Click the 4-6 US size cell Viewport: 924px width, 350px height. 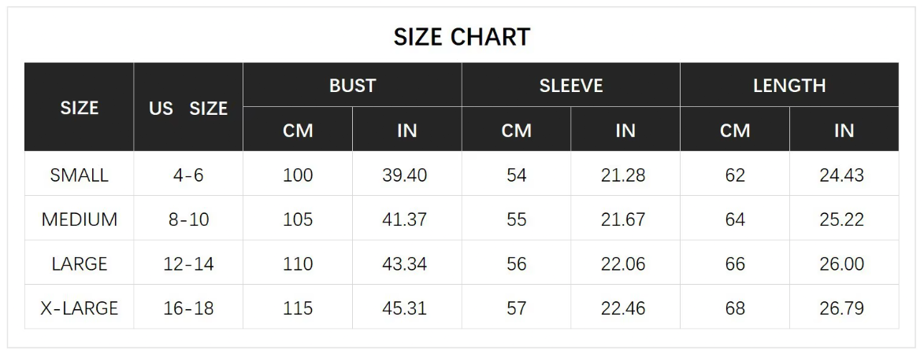[x=188, y=175]
